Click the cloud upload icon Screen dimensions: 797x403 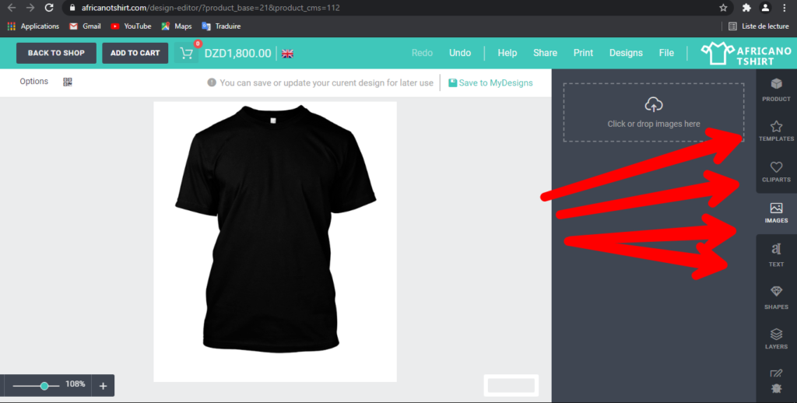(654, 105)
